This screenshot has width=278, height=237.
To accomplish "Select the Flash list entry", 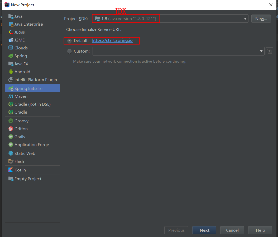I will click(33, 161).
